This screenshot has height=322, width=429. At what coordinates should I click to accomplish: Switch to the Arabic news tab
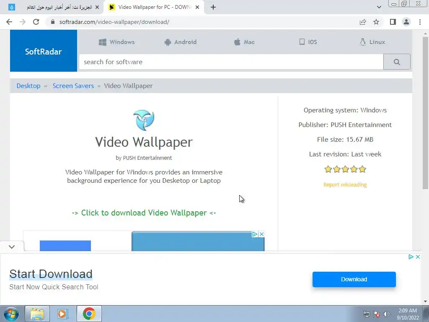55,7
